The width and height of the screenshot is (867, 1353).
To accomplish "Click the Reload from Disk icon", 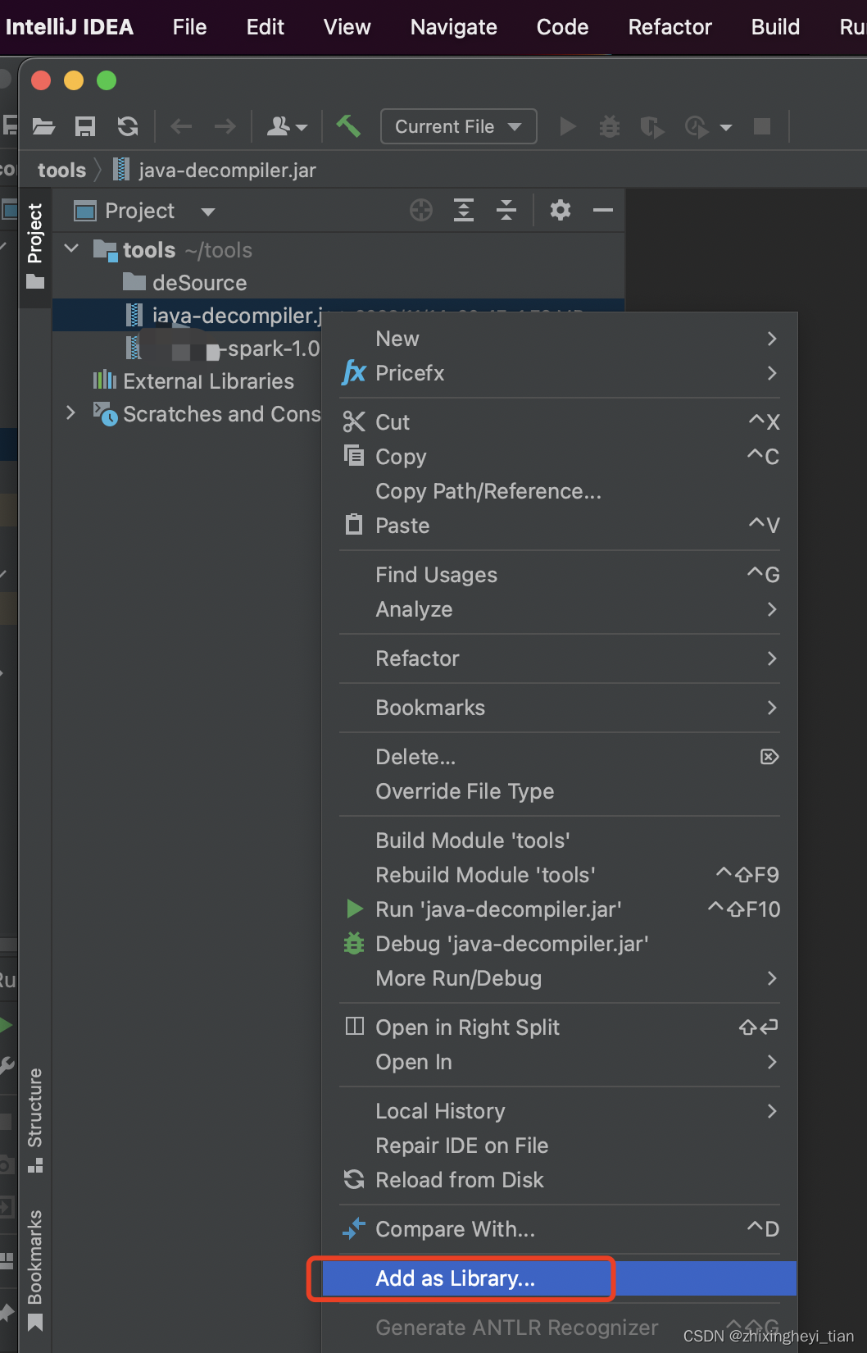I will point(354,1179).
